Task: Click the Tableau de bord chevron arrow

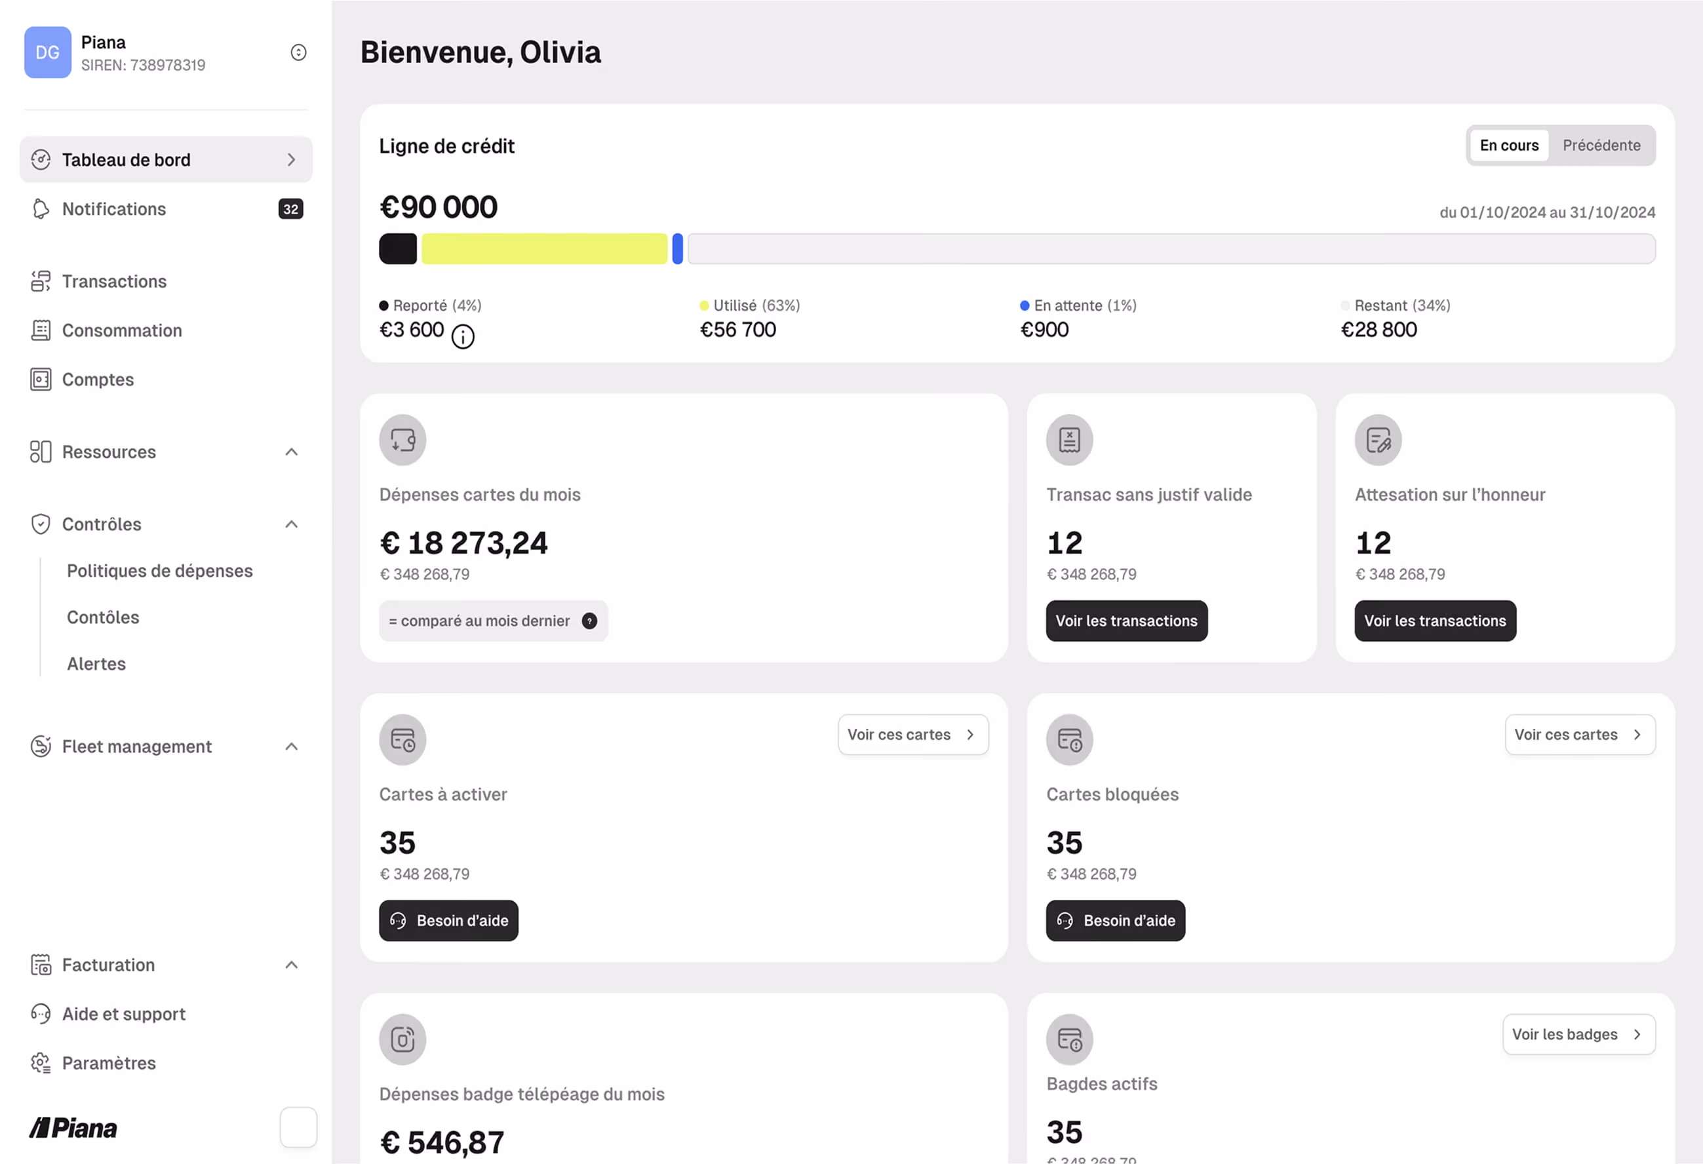Action: tap(291, 160)
